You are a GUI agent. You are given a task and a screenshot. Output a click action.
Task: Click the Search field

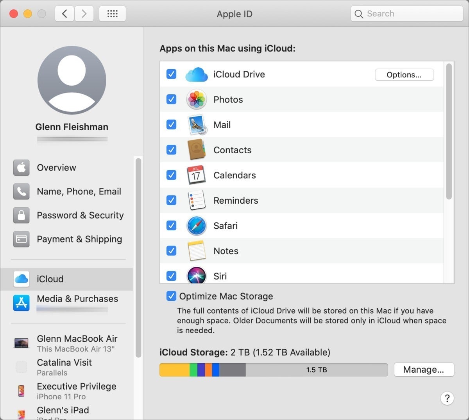click(407, 14)
